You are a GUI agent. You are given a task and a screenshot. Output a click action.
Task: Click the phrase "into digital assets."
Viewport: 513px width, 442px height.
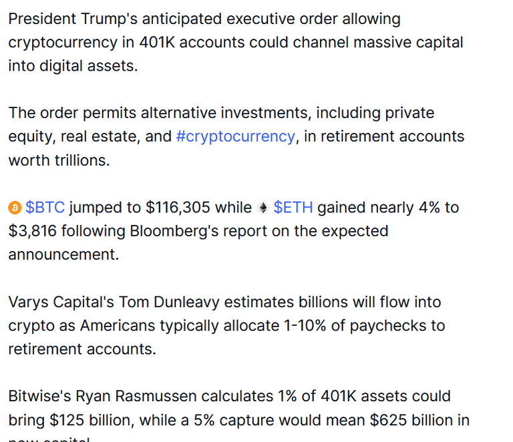click(x=73, y=66)
